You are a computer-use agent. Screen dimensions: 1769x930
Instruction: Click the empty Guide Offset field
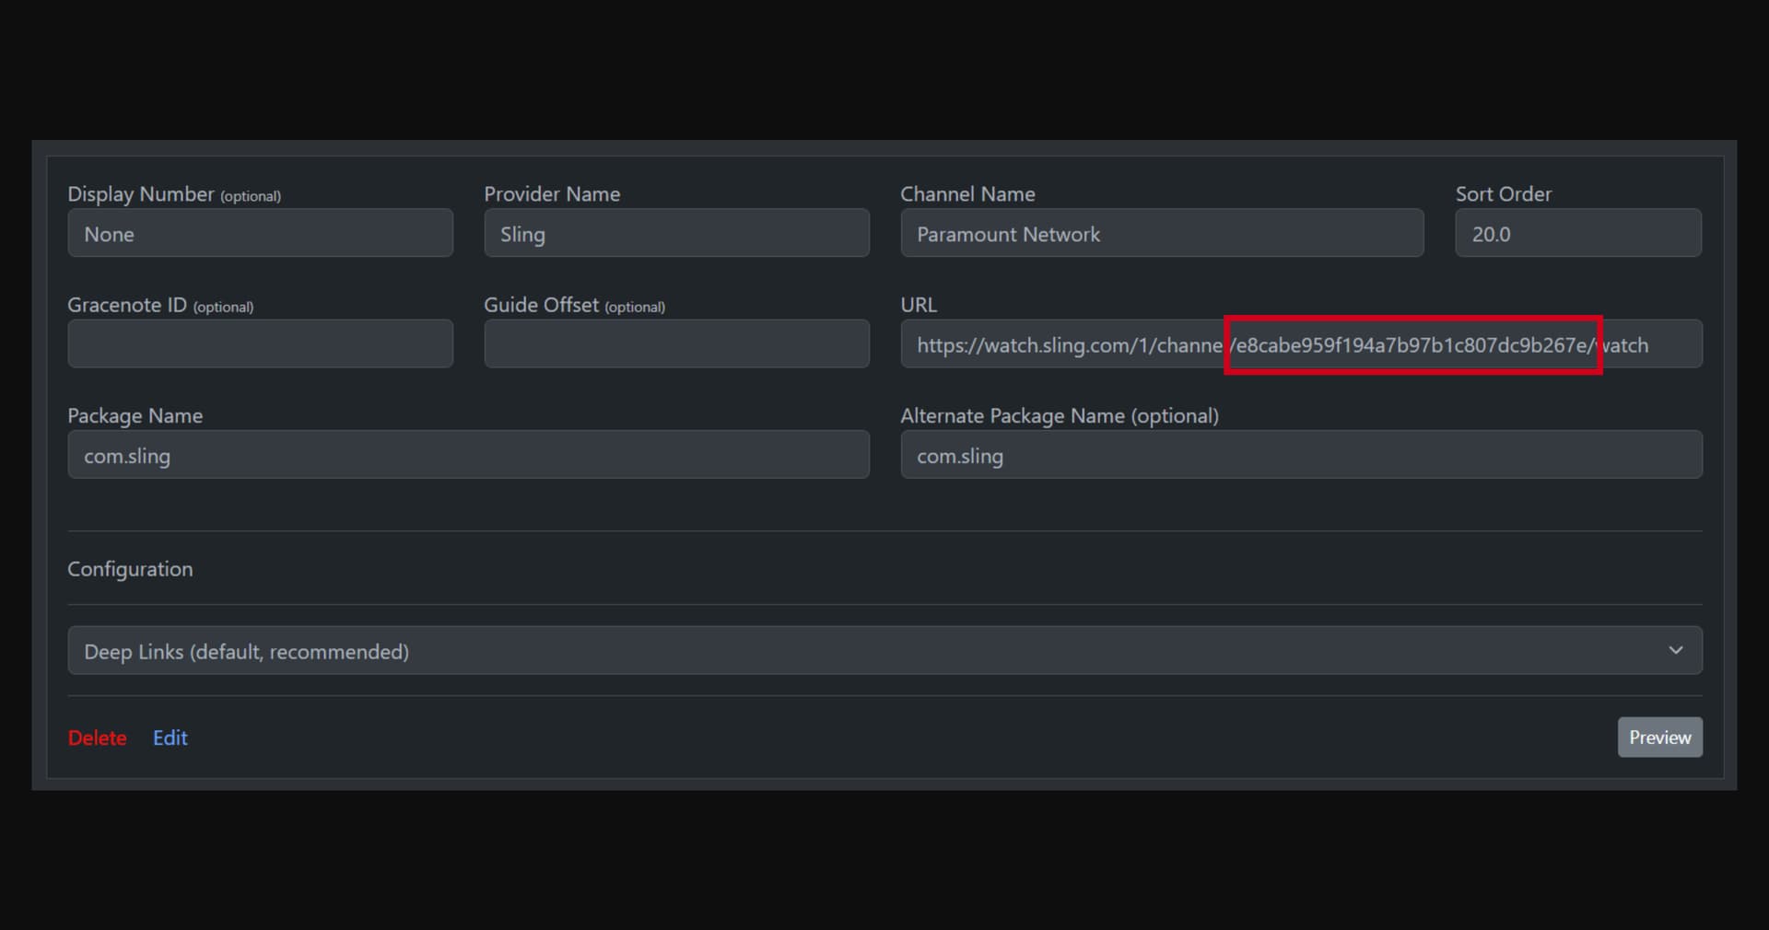pyautogui.click(x=676, y=343)
